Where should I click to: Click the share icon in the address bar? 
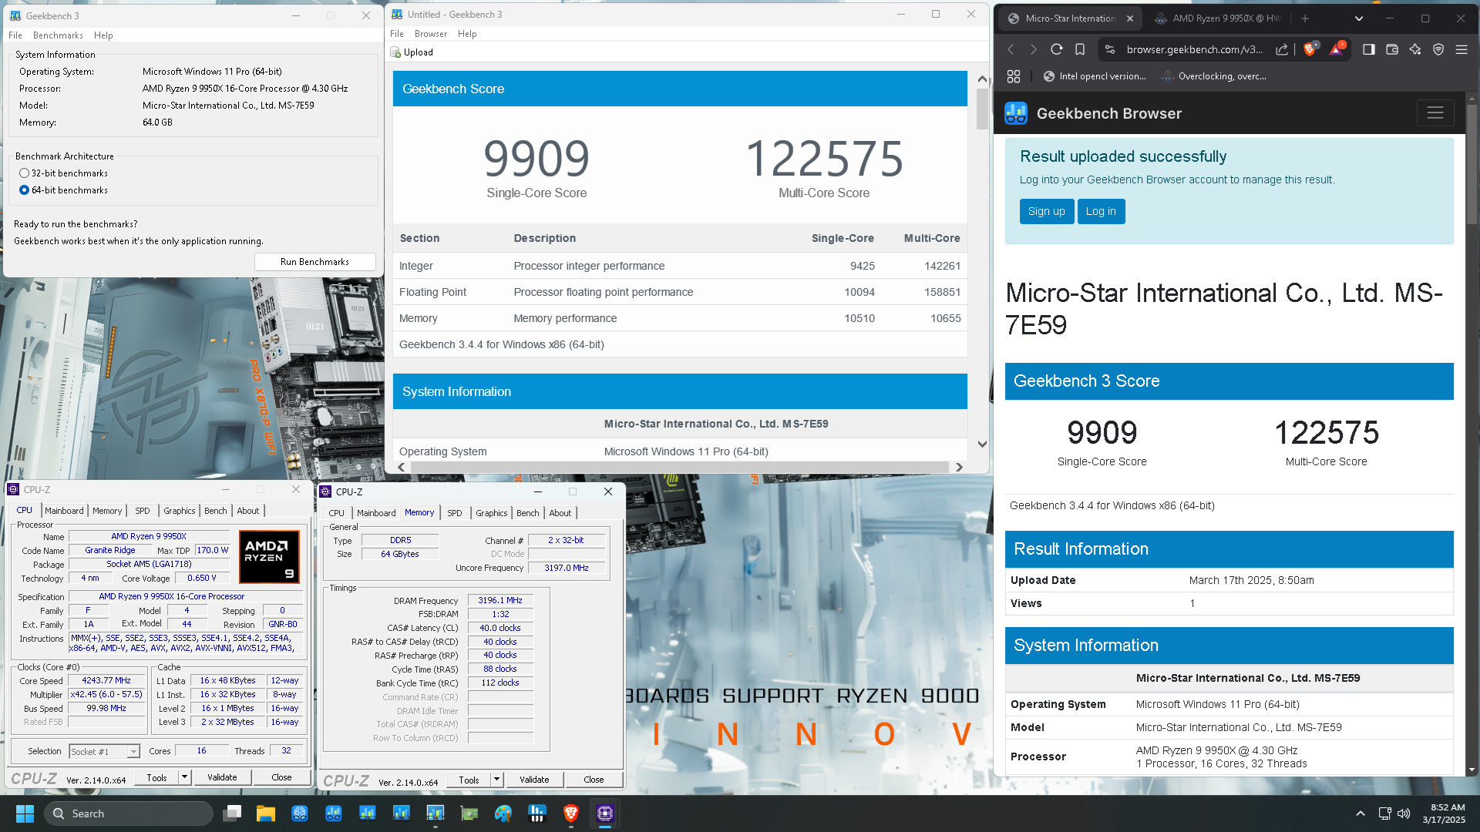tap(1282, 49)
